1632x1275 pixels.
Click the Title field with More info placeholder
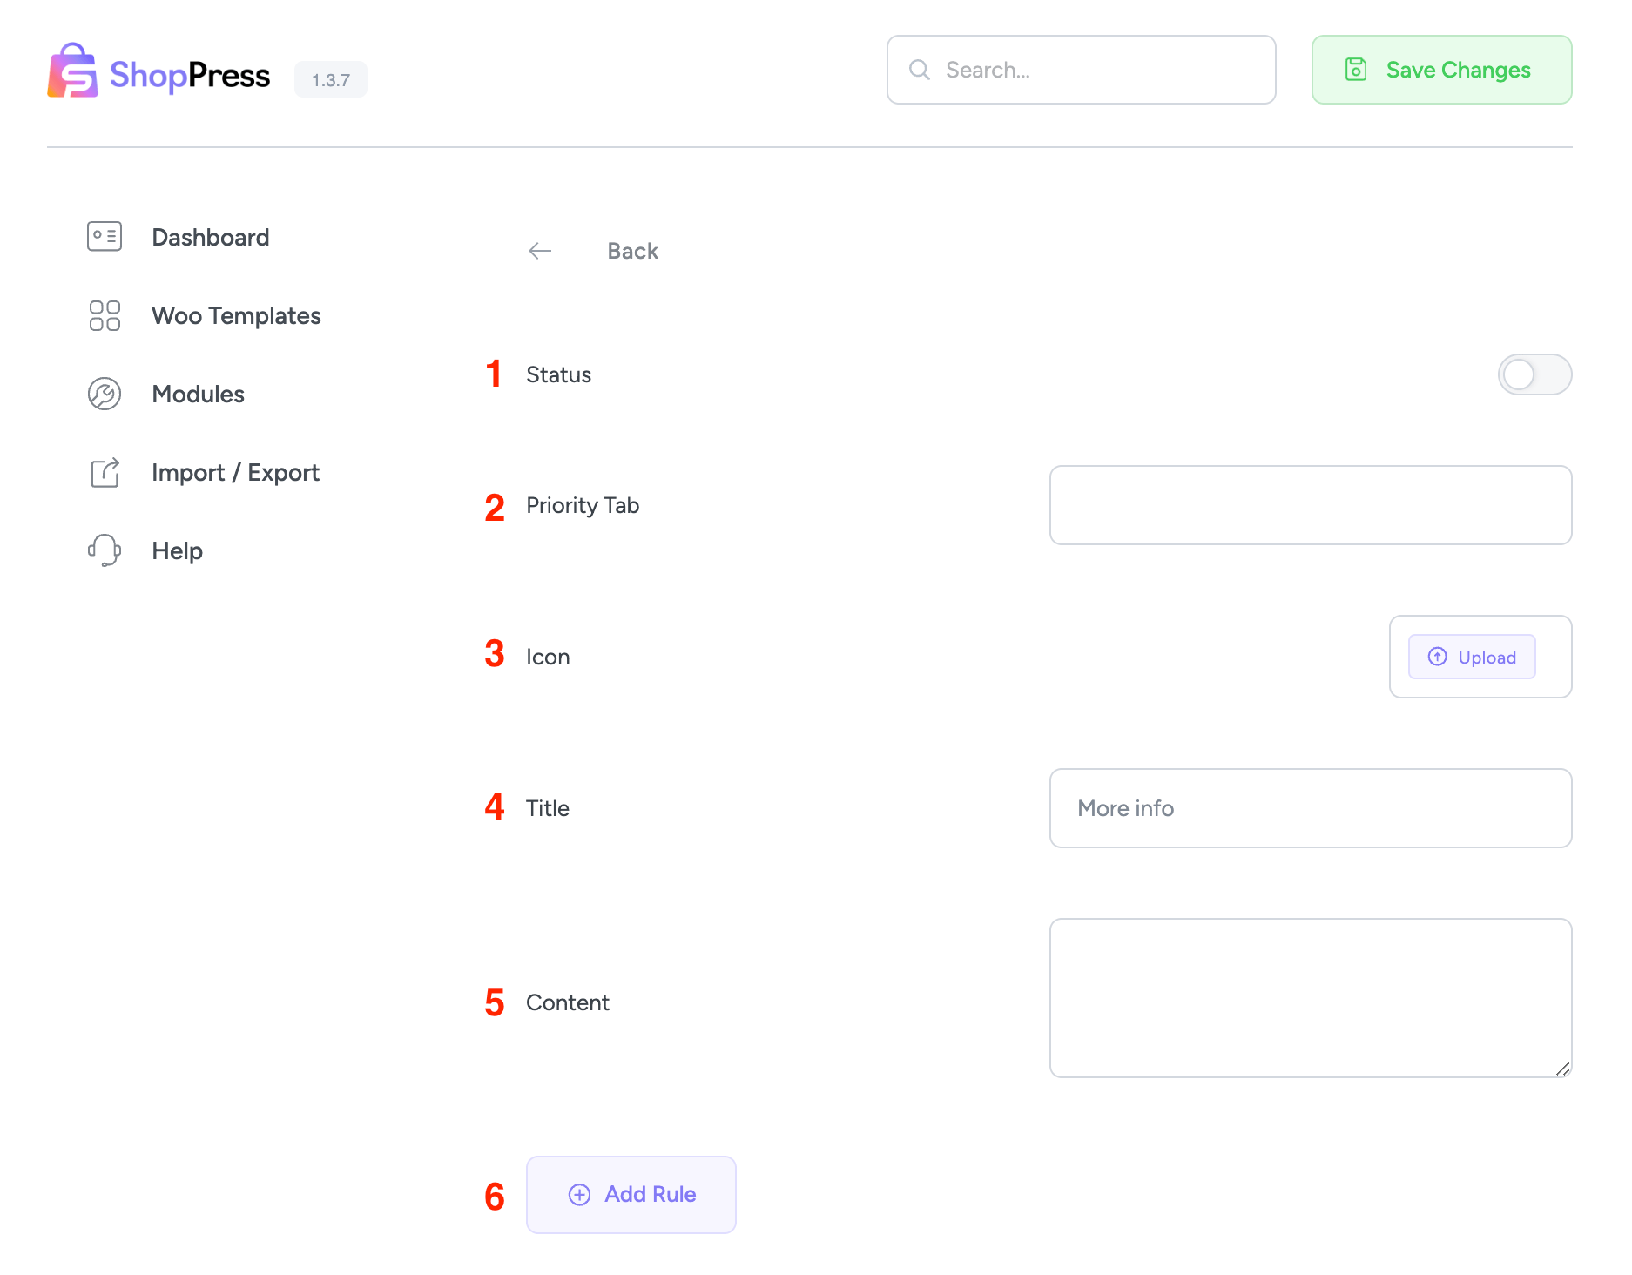click(x=1310, y=808)
